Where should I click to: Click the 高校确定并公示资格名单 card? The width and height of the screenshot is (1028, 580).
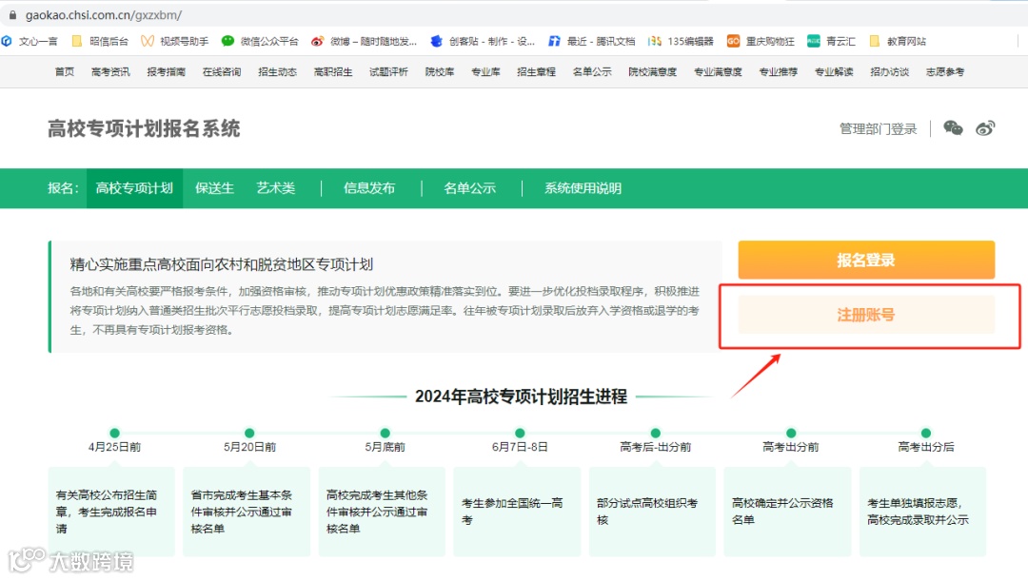coord(787,512)
